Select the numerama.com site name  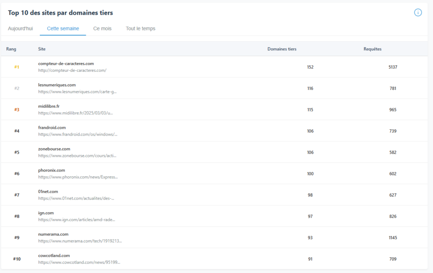(53, 234)
